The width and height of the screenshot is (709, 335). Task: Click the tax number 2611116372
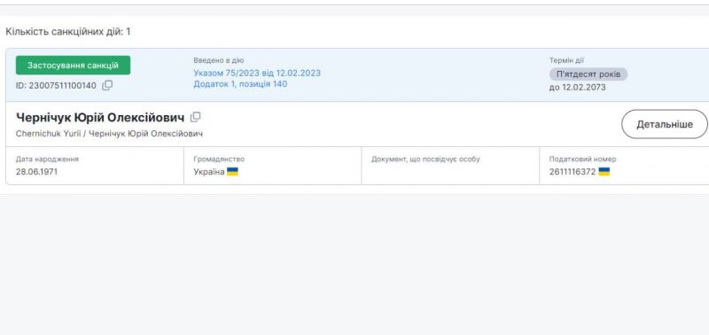(x=573, y=172)
